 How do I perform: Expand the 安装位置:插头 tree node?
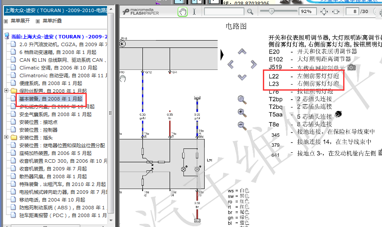pos(6,137)
